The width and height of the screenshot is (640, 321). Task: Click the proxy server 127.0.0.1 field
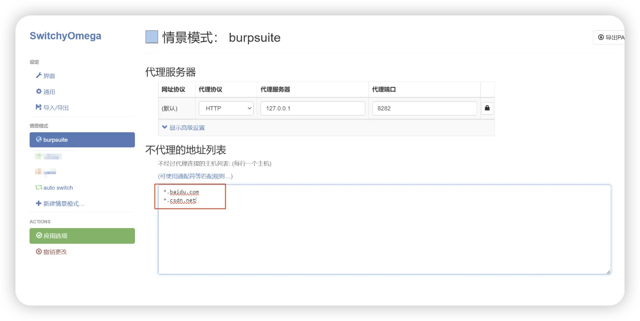tap(312, 108)
